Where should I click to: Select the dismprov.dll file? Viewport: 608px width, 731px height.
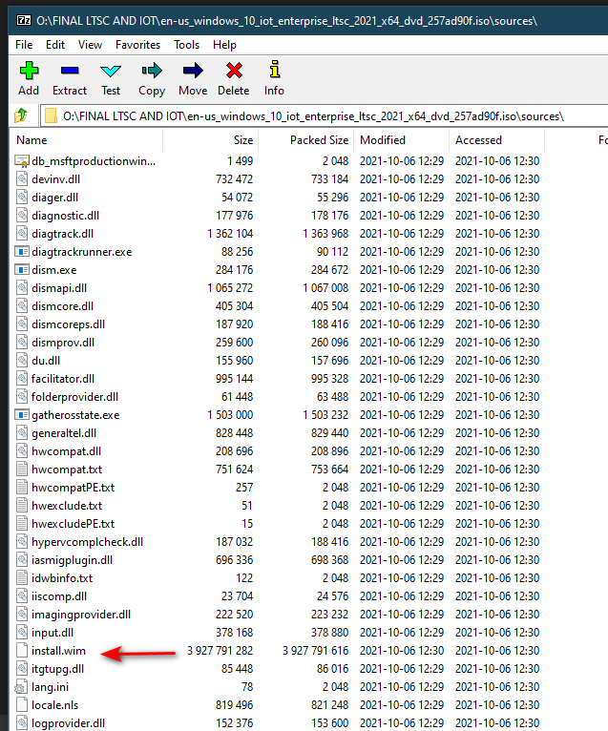click(x=63, y=343)
